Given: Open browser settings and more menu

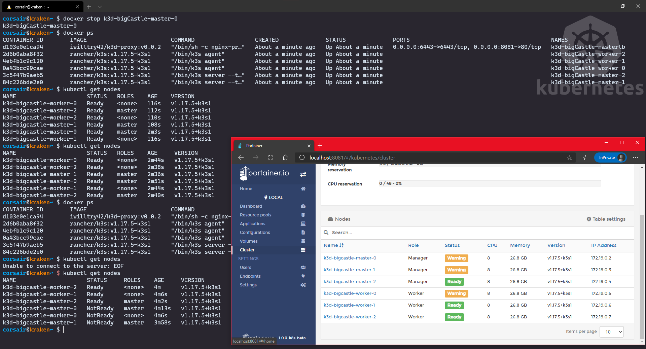Looking at the screenshot, I should point(635,158).
